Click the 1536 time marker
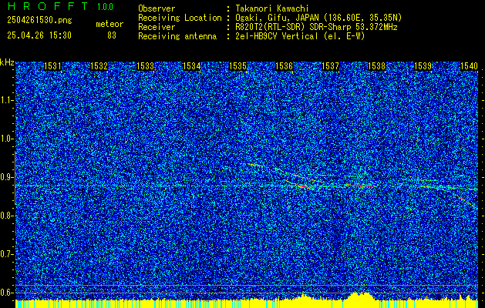 284,66
